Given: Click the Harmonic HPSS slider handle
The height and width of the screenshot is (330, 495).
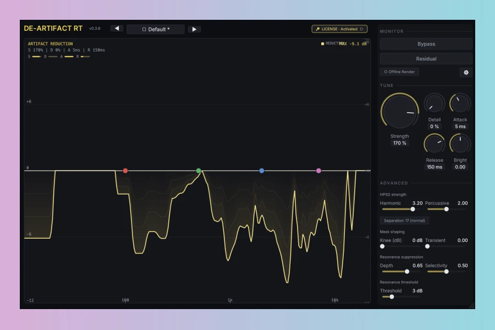Looking at the screenshot, I should [413, 209].
